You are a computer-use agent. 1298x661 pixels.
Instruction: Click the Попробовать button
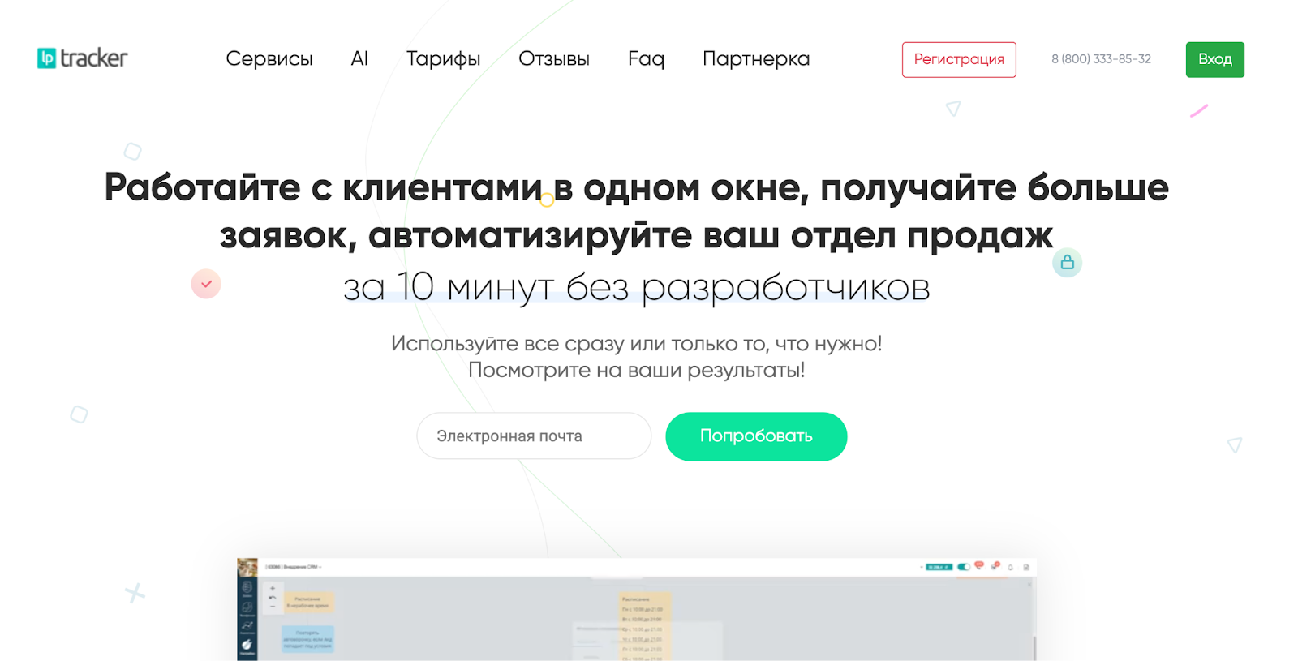pos(756,436)
